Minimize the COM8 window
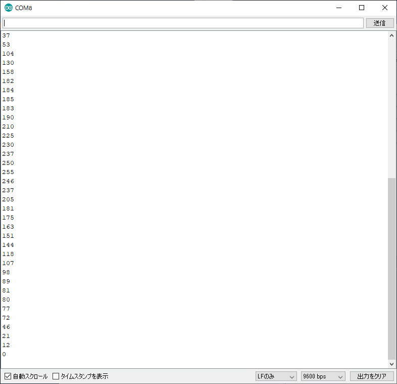397x384 pixels. (339, 8)
